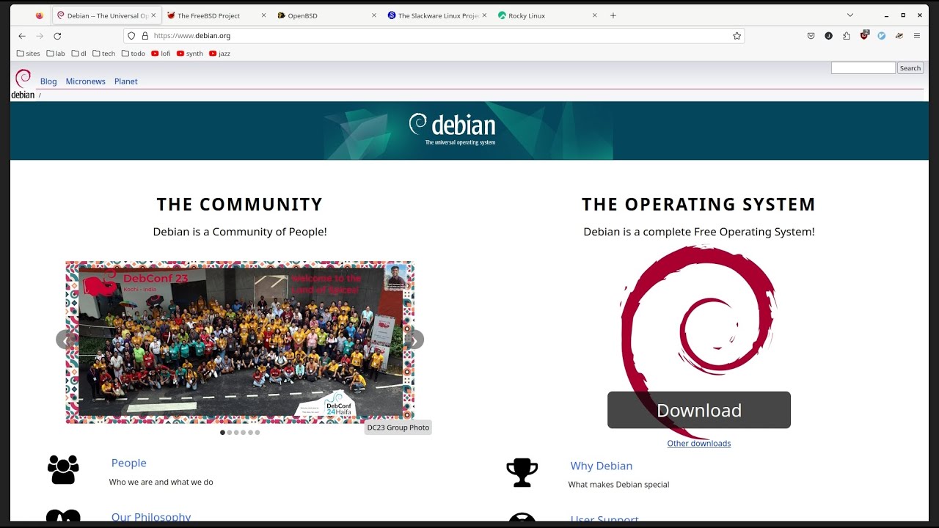Viewport: 939px width, 528px height.
Task: Close The FreeBSD Project tab
Action: coord(263,15)
